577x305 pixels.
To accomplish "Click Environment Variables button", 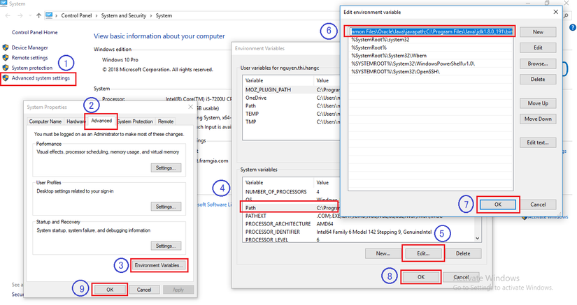I will pos(159,265).
